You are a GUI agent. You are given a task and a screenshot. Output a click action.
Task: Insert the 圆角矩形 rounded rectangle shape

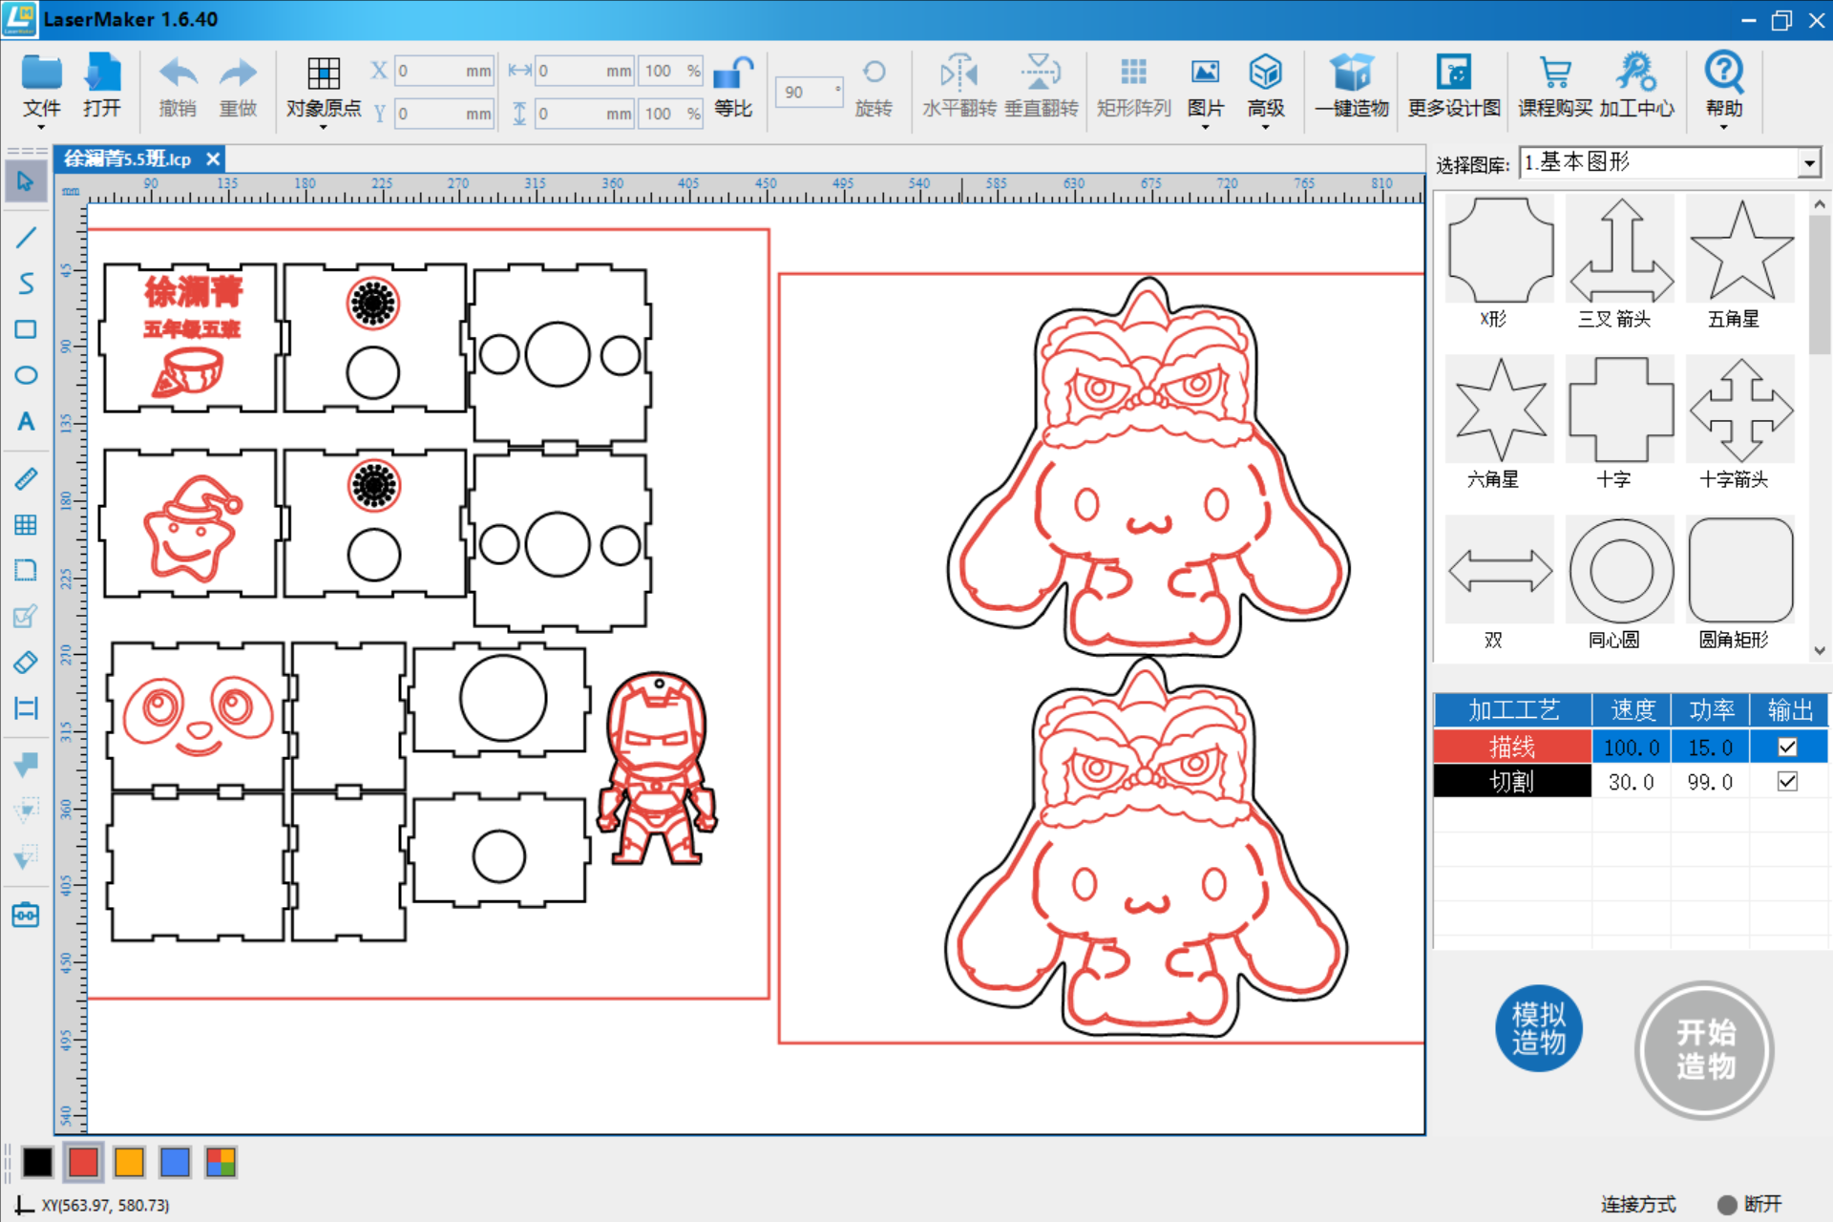pos(1739,571)
